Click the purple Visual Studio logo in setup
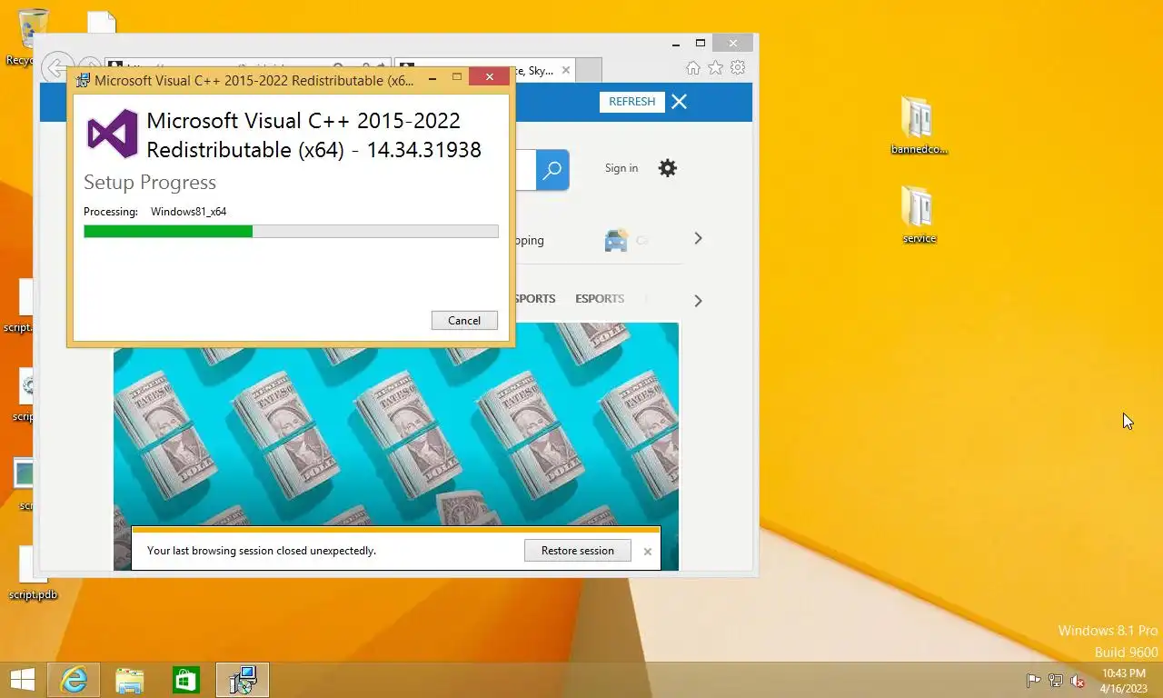1163x698 pixels. click(112, 134)
